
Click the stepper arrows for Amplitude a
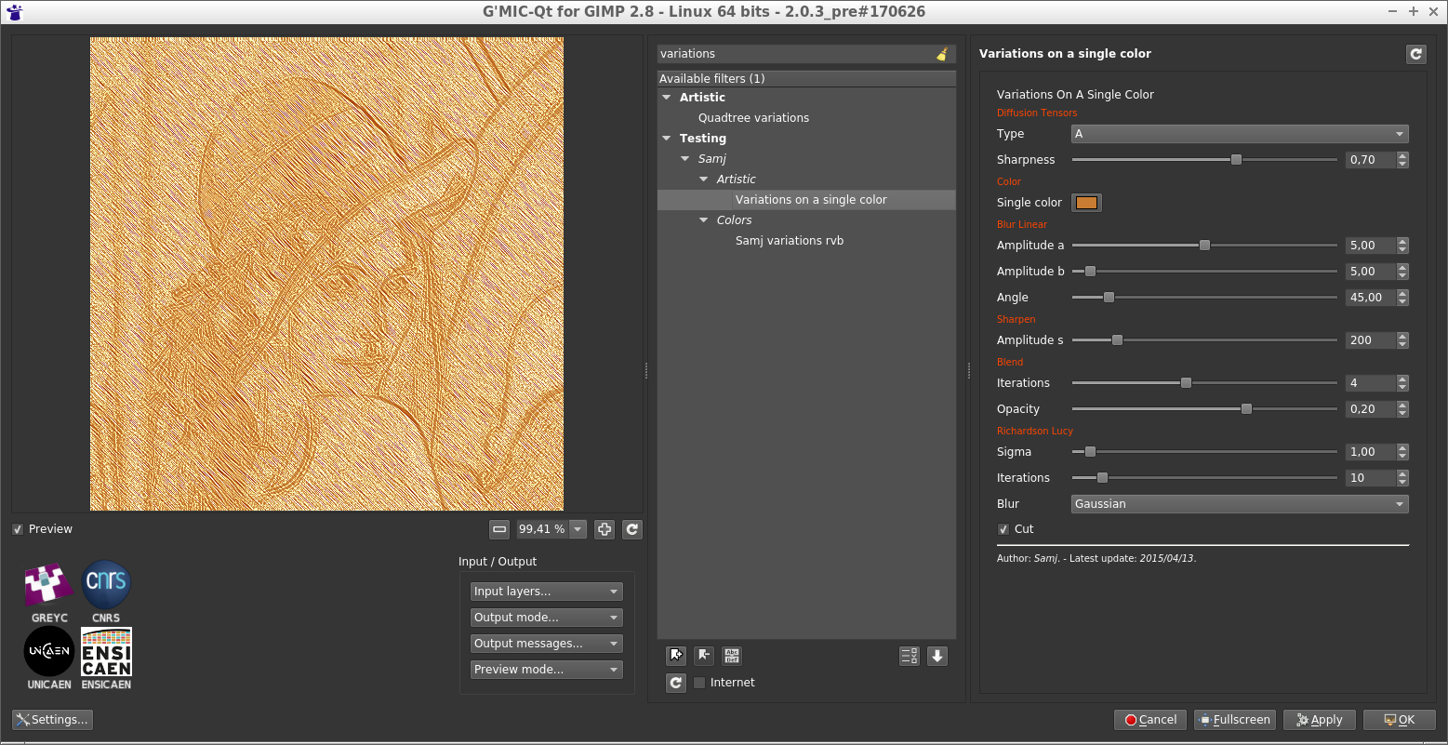(1402, 246)
